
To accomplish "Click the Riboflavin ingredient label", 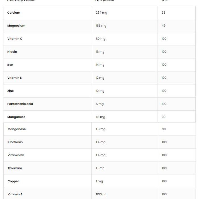I will point(15,142).
